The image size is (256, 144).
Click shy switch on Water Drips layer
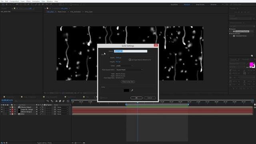tap(36, 107)
